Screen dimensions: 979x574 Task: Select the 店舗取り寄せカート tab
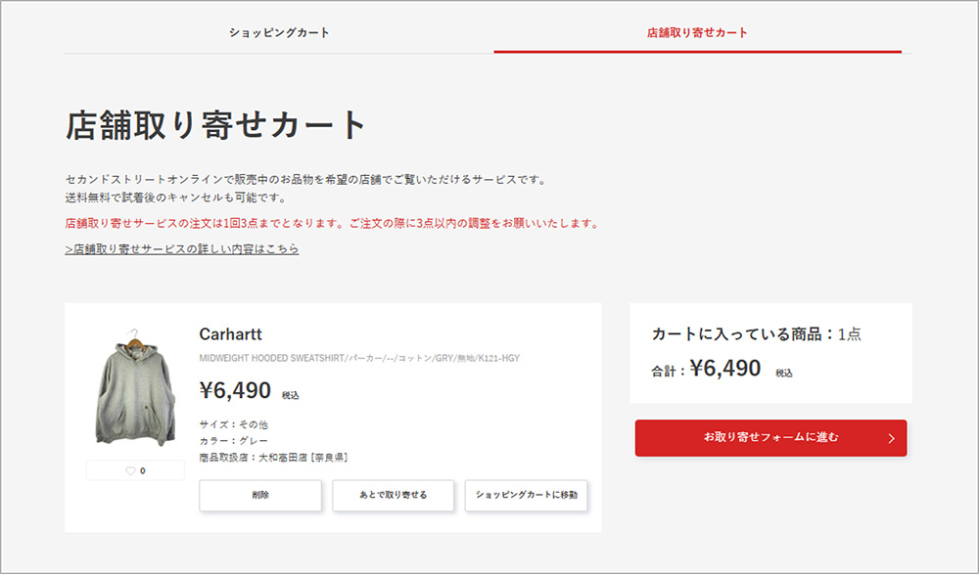pos(698,31)
